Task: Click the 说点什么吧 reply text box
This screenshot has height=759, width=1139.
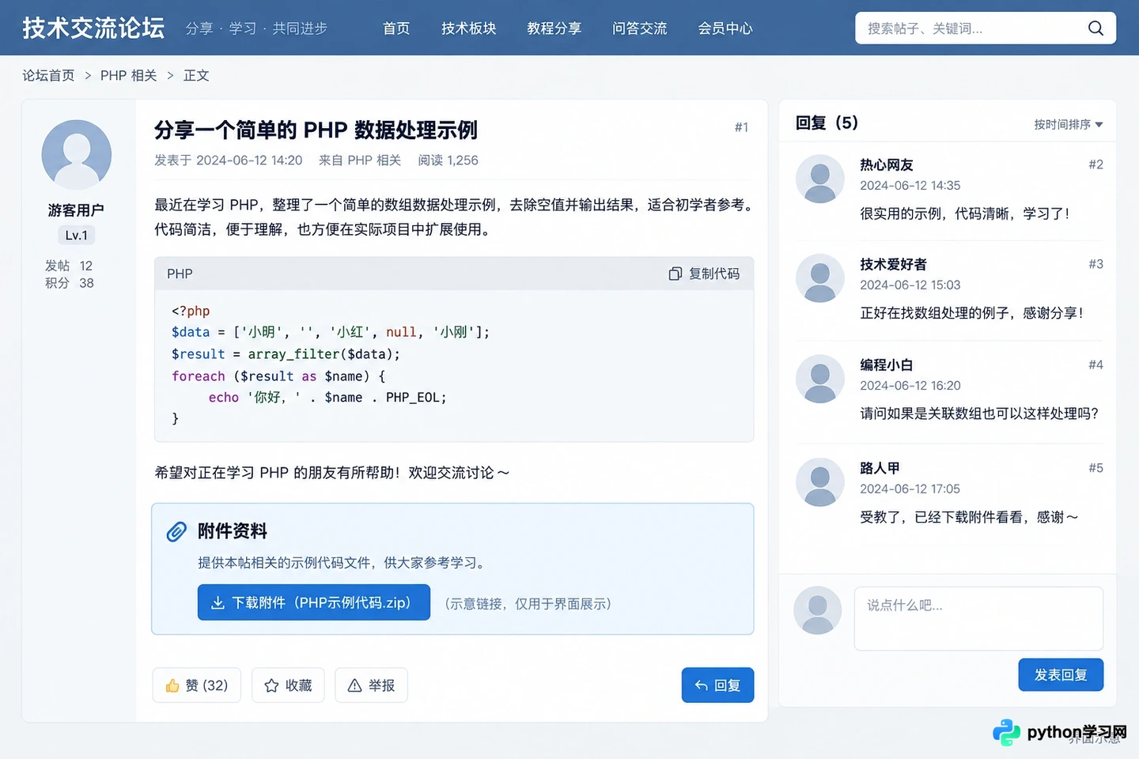Action: pos(978,618)
